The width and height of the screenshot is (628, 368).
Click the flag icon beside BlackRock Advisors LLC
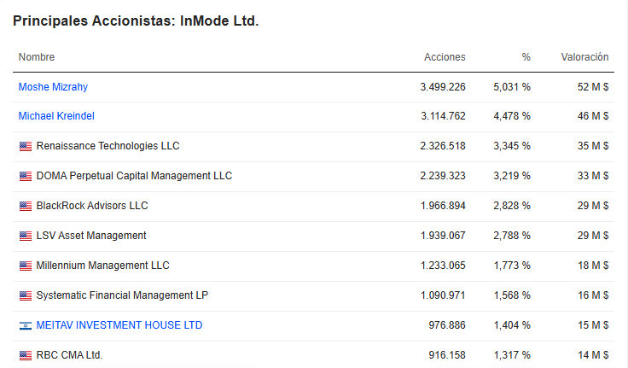25,206
